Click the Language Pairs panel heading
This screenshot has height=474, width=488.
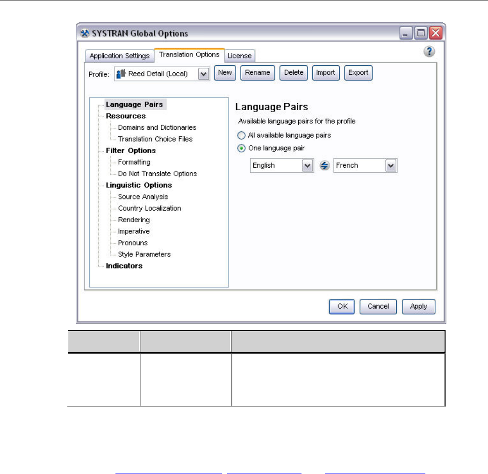click(272, 106)
